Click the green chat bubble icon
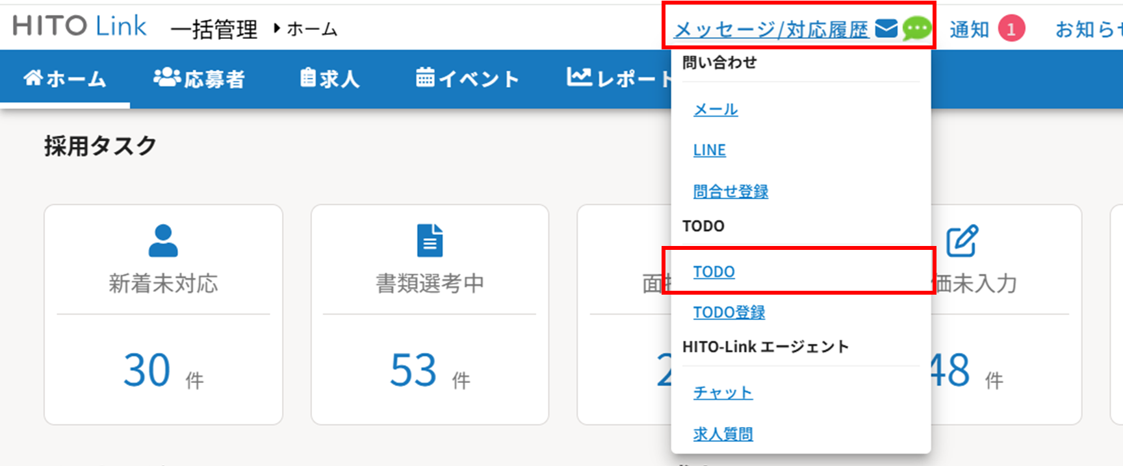The height and width of the screenshot is (466, 1123). pos(916,29)
